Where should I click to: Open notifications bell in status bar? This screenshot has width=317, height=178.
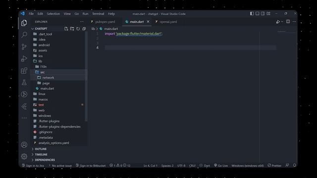pyautogui.click(x=294, y=165)
